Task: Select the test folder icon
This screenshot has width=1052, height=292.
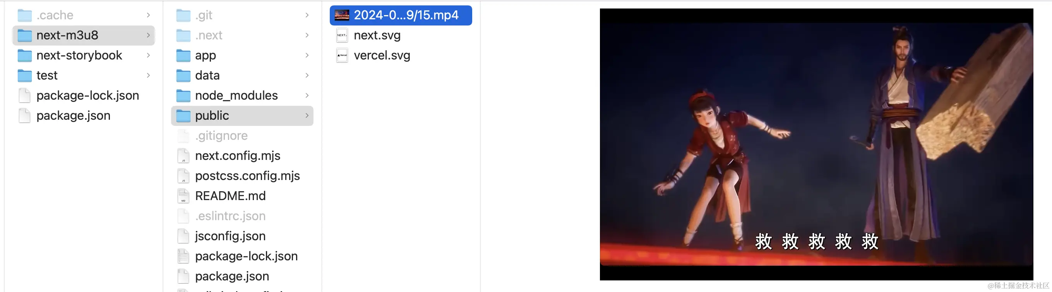Action: [24, 75]
